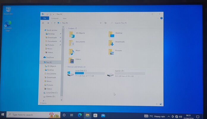Open the Computer ribbon tab
Viewport: 207px width, 119px height.
pyautogui.click(x=55, y=18)
